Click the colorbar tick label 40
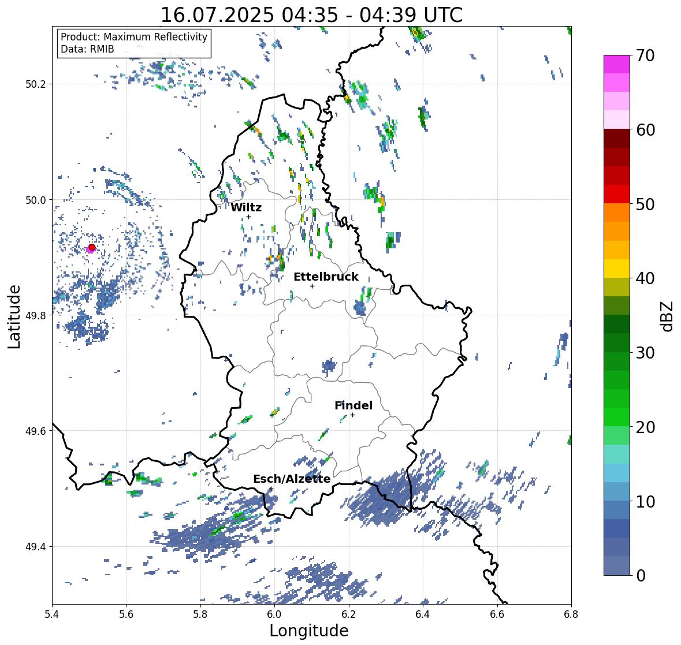681x645 pixels. pyautogui.click(x=645, y=278)
